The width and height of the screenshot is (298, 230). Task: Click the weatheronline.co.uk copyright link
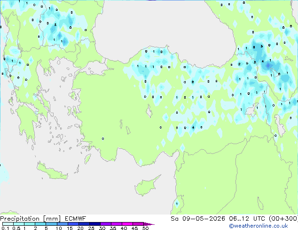[259, 226]
